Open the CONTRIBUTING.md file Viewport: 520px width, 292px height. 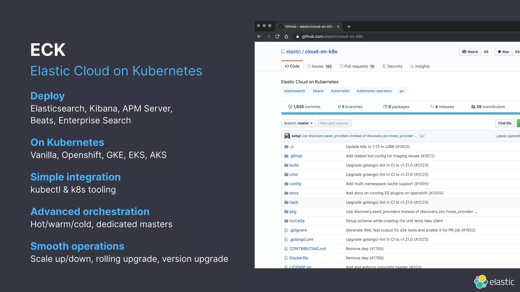(x=307, y=249)
